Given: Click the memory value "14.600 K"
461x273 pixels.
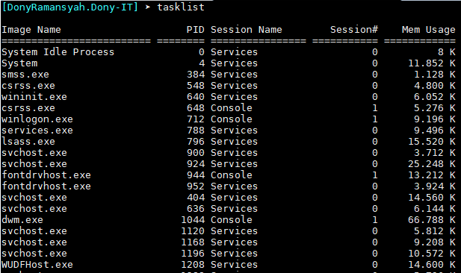Looking at the screenshot, I should pyautogui.click(x=432, y=265).
